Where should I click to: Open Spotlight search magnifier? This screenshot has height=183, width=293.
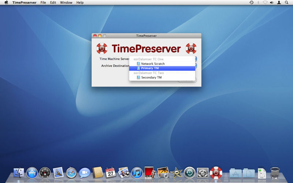(x=286, y=3)
